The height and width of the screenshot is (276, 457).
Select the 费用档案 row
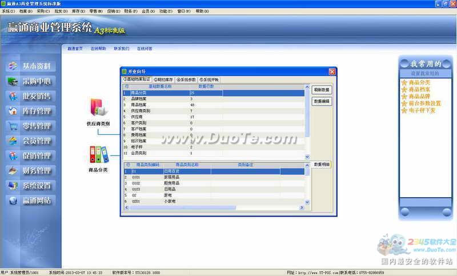click(214, 135)
